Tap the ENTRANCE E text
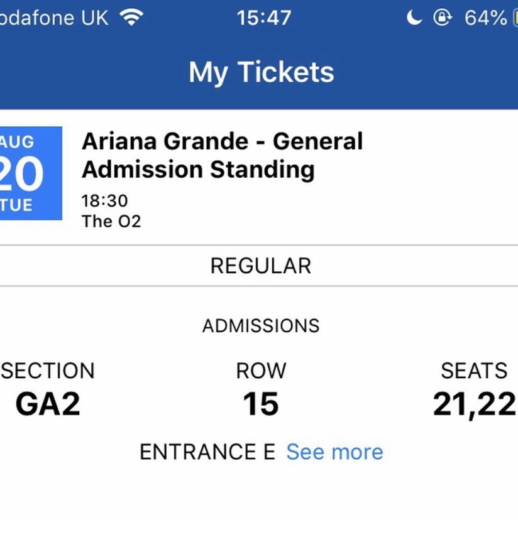The image size is (518, 547). (207, 452)
